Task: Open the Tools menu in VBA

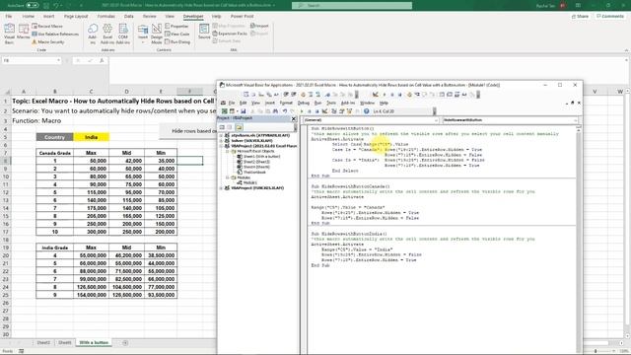Action: point(331,103)
